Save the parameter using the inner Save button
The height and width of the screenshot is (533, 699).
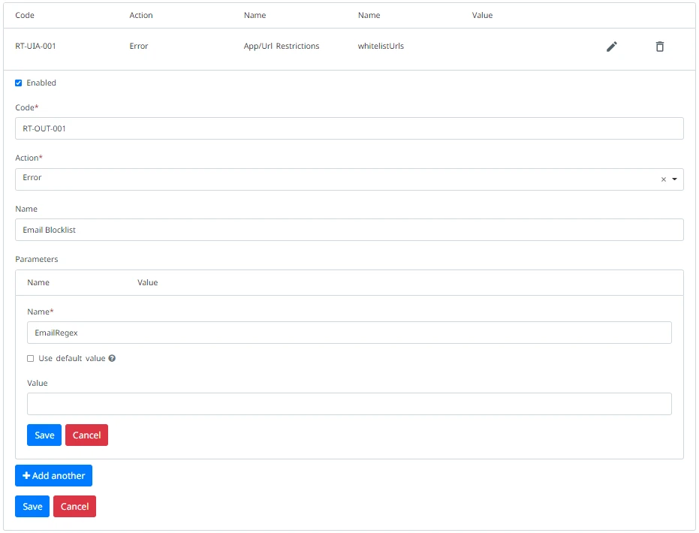tap(44, 435)
